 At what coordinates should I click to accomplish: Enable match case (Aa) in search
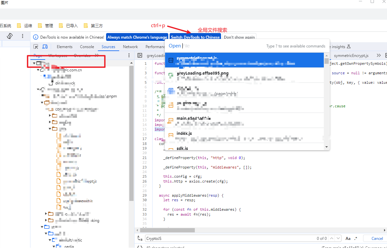point(348,239)
